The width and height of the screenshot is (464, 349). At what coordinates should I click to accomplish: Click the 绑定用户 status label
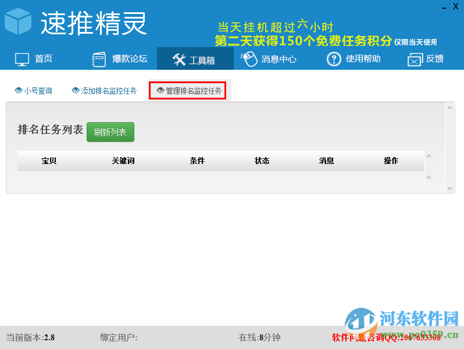tap(119, 337)
